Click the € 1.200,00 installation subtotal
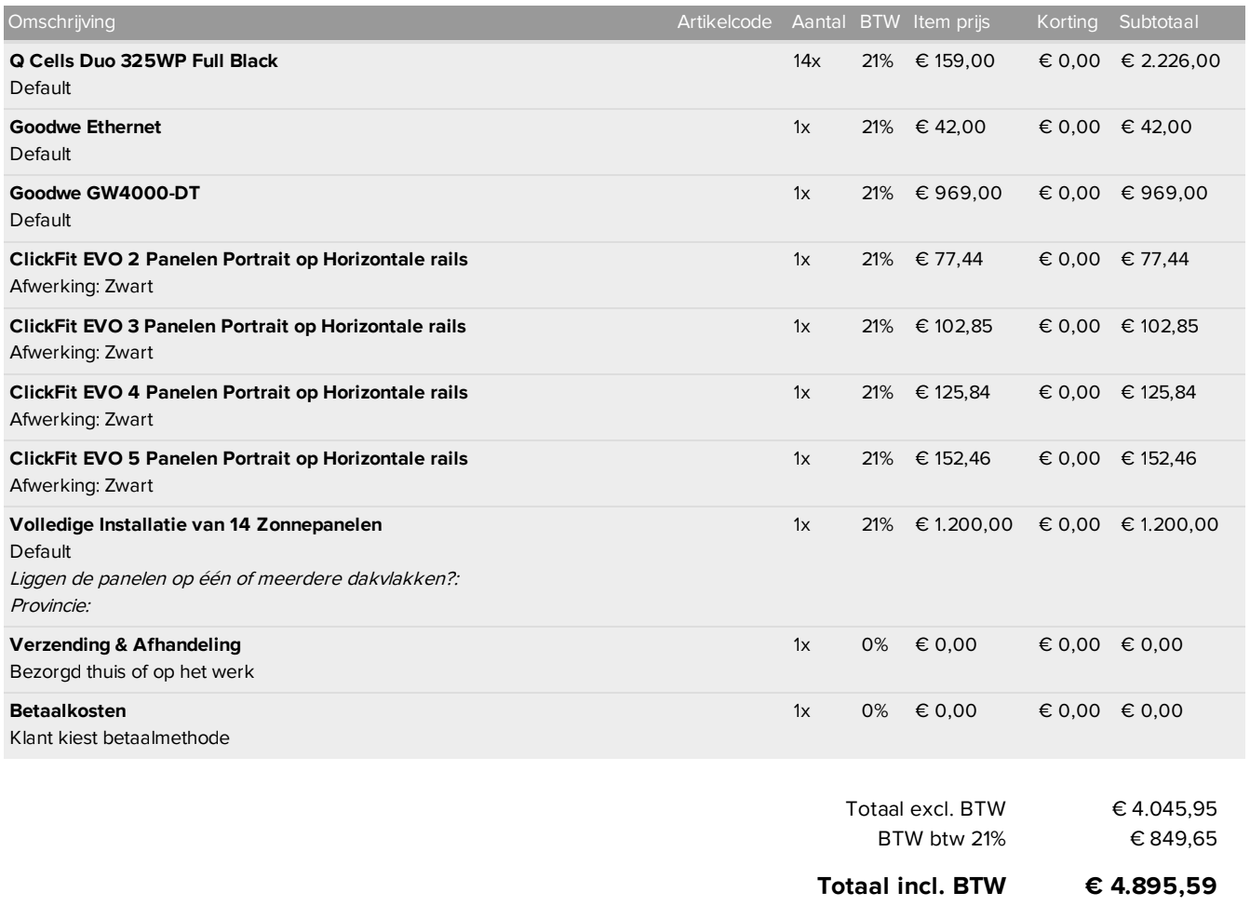The height and width of the screenshot is (906, 1250). 1168,525
